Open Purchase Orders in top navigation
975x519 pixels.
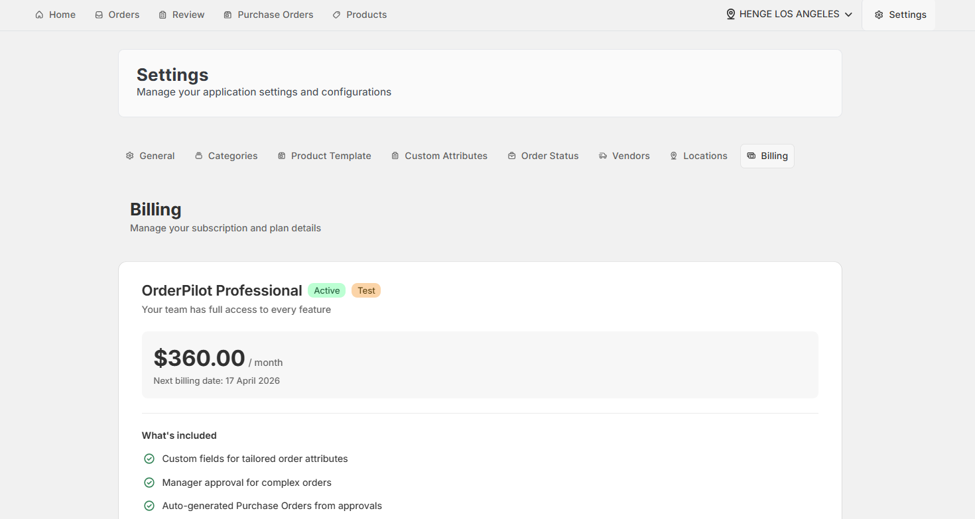(x=268, y=15)
